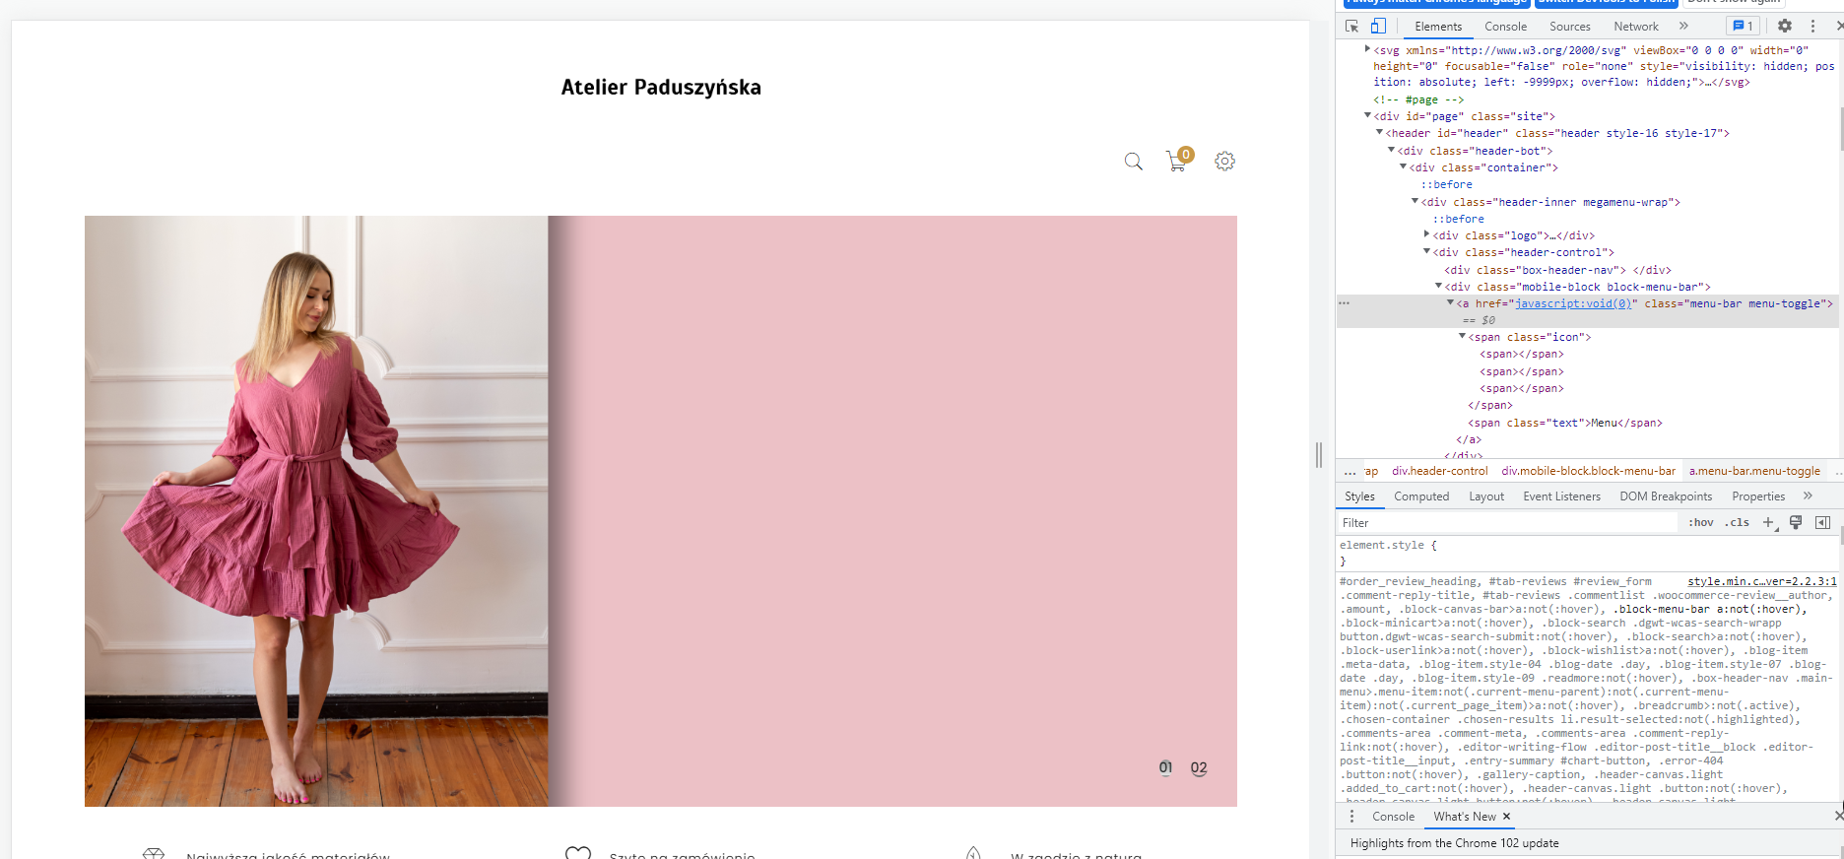Go to slide 02 of the banner
This screenshot has height=859, width=1844.
(1199, 767)
